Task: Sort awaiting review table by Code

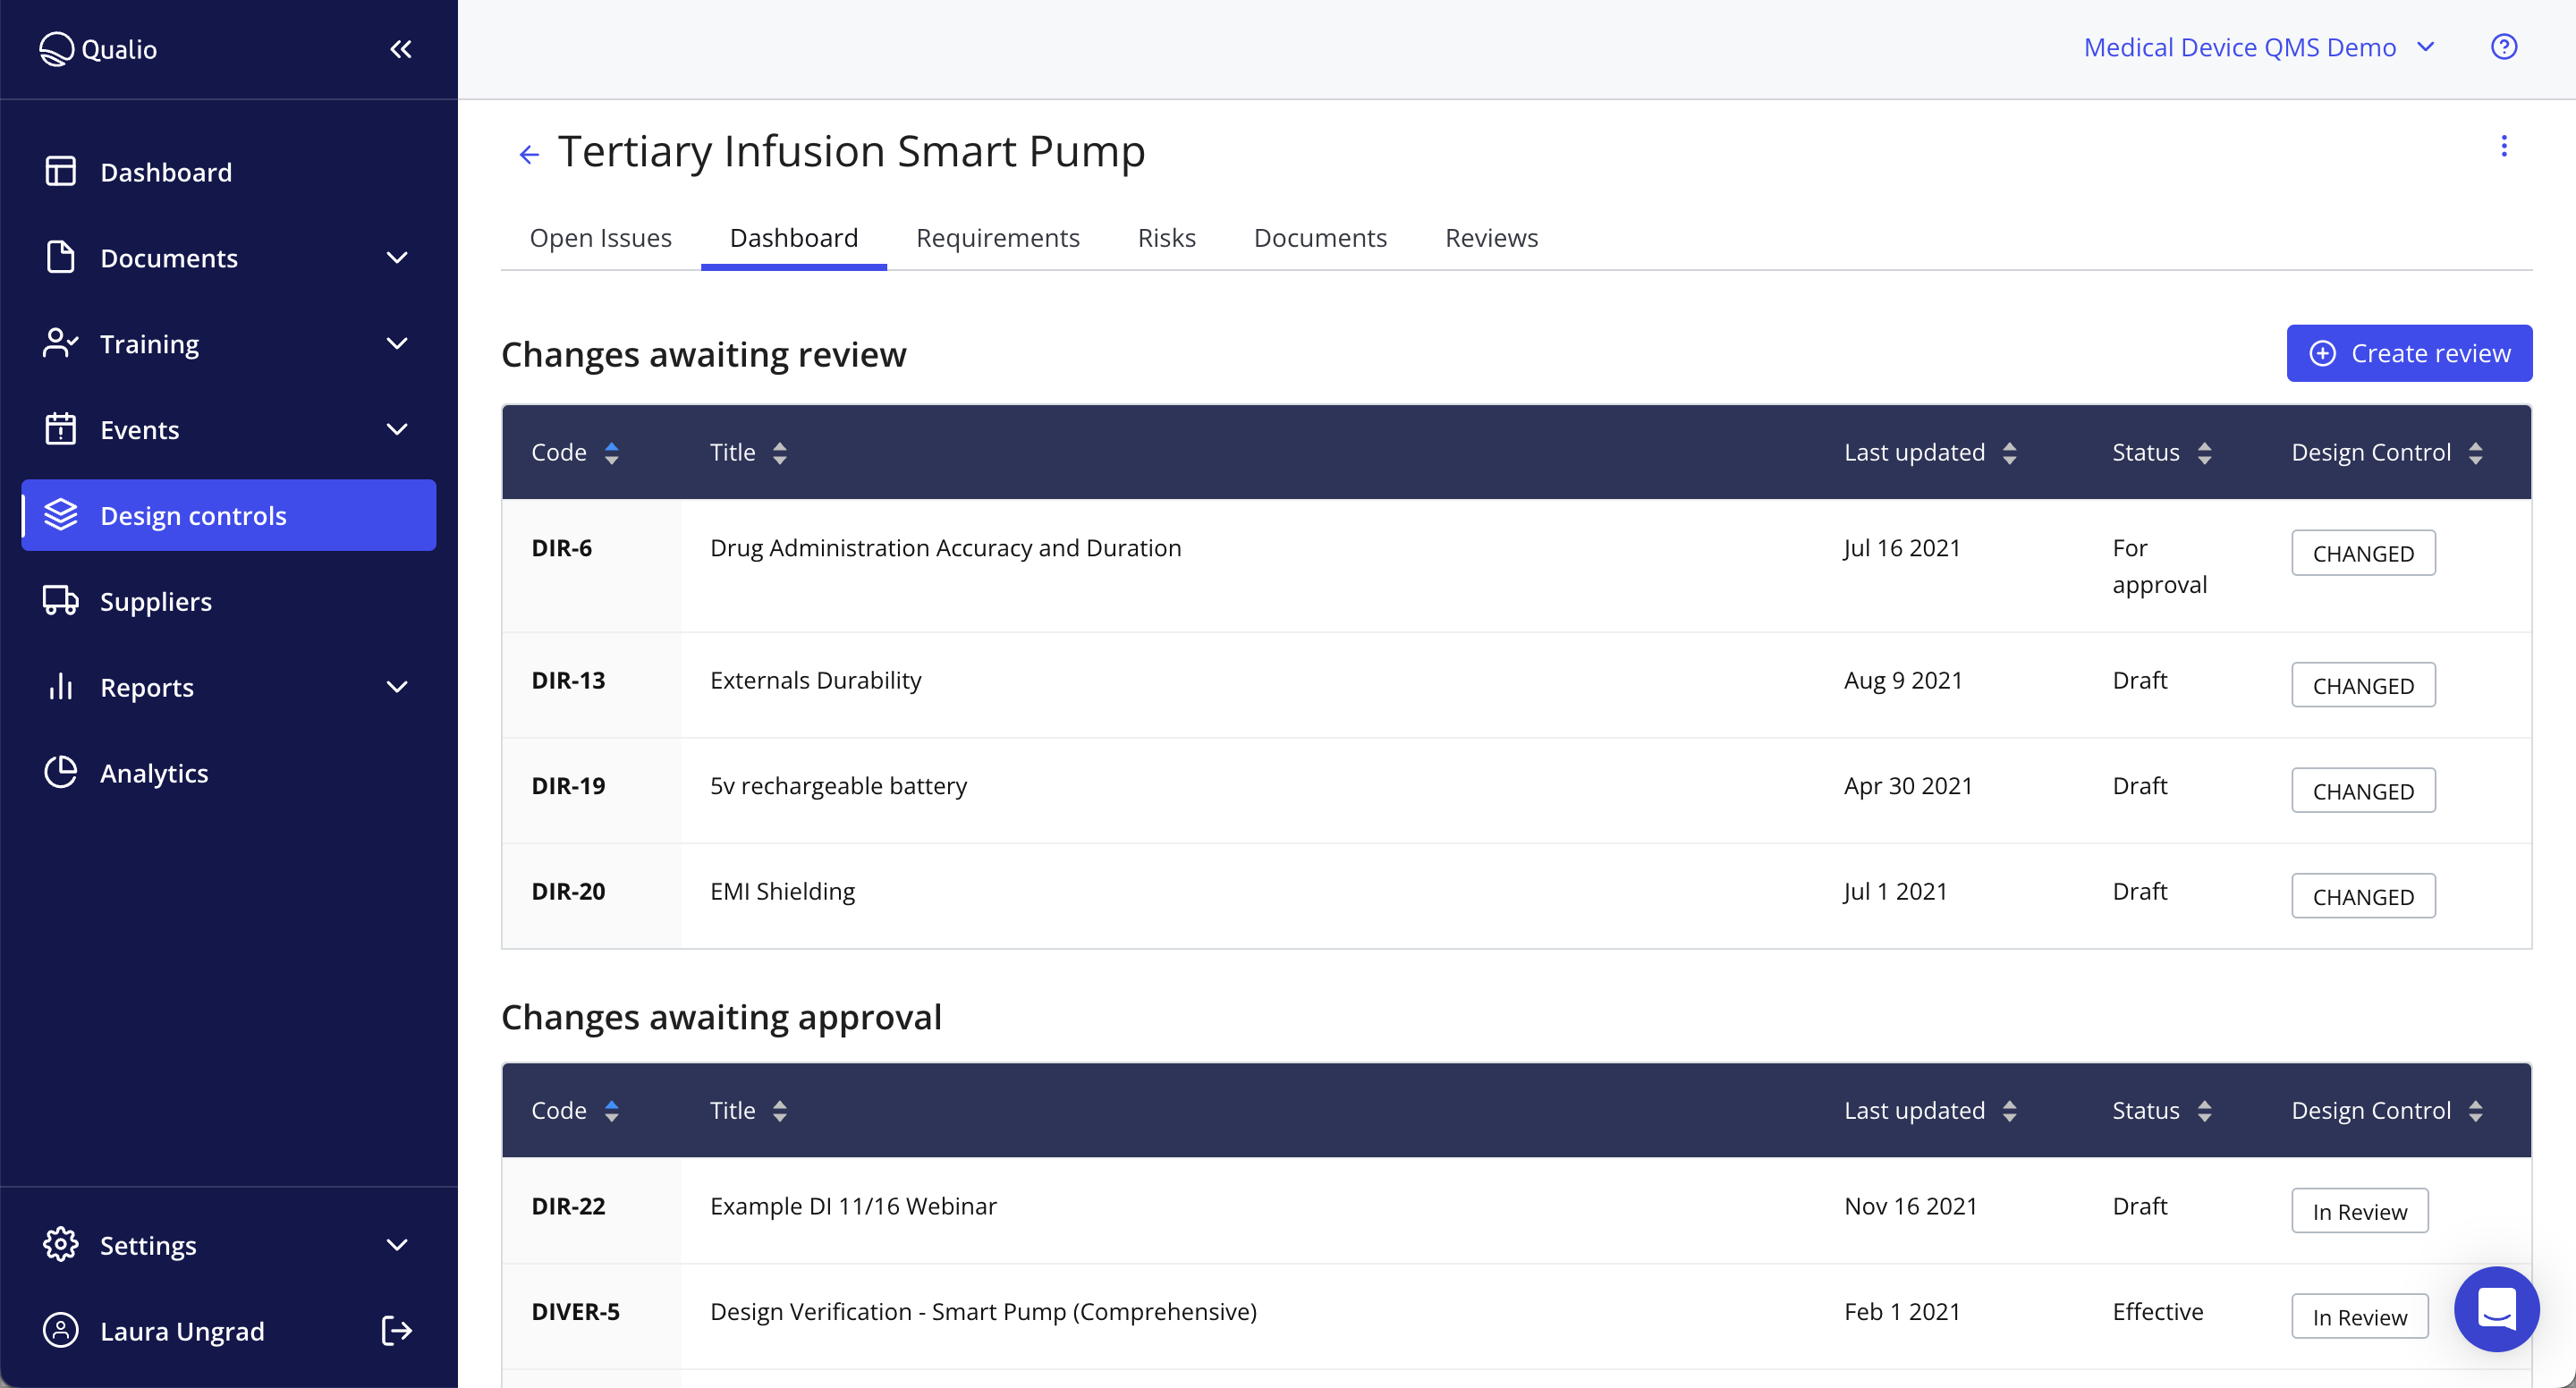Action: click(611, 453)
